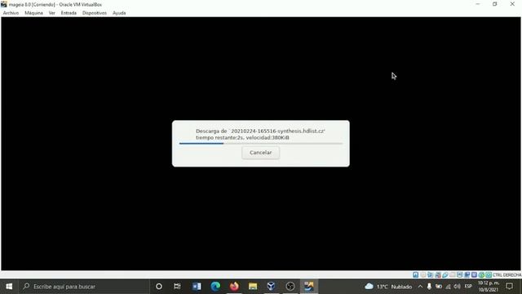Open the Windows Start menu
Image resolution: width=522 pixels, height=294 pixels.
[x=9, y=287]
